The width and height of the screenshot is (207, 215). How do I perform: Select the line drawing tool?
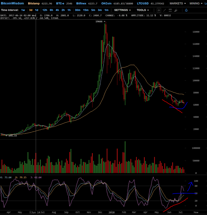[x=165, y=10]
